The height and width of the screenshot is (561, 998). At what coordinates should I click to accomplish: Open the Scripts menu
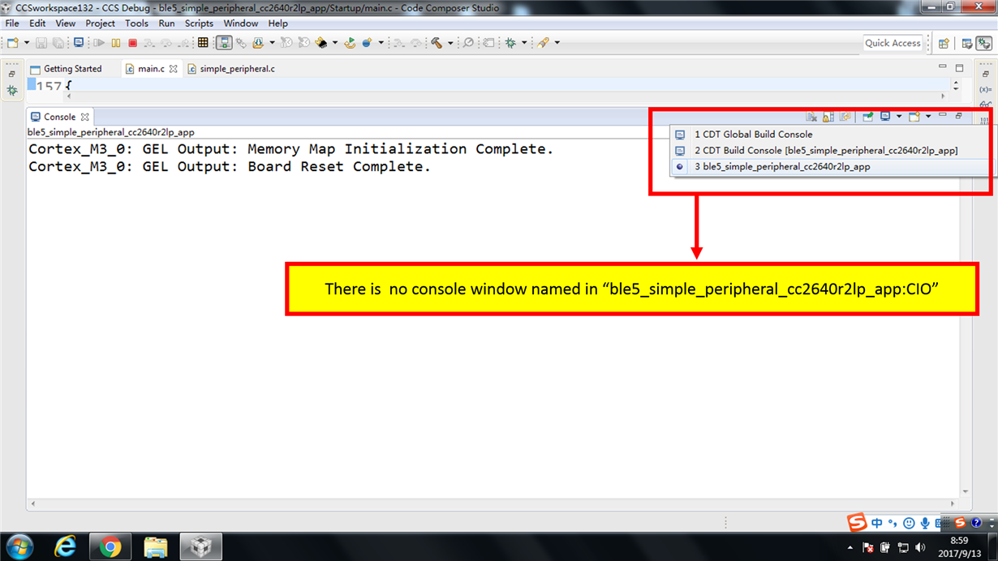click(x=199, y=24)
